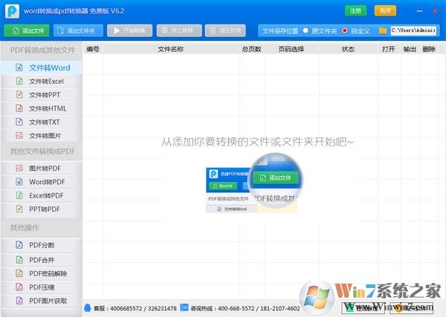Collapse the 其他操作 section header
Image resolution: width=446 pixels, height=317 pixels.
pyautogui.click(x=42, y=228)
